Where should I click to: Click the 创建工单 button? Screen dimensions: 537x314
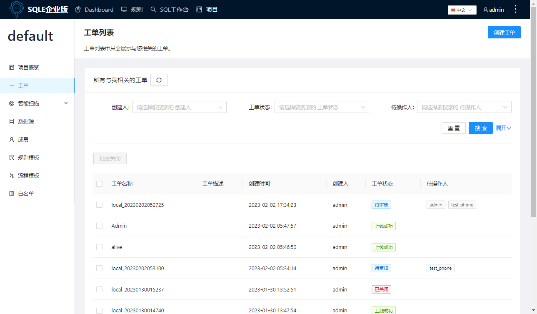504,33
